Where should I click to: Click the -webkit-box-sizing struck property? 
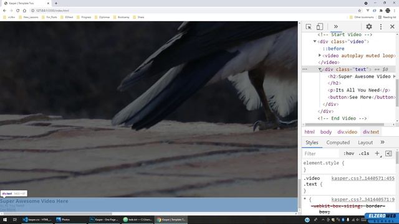point(348,209)
